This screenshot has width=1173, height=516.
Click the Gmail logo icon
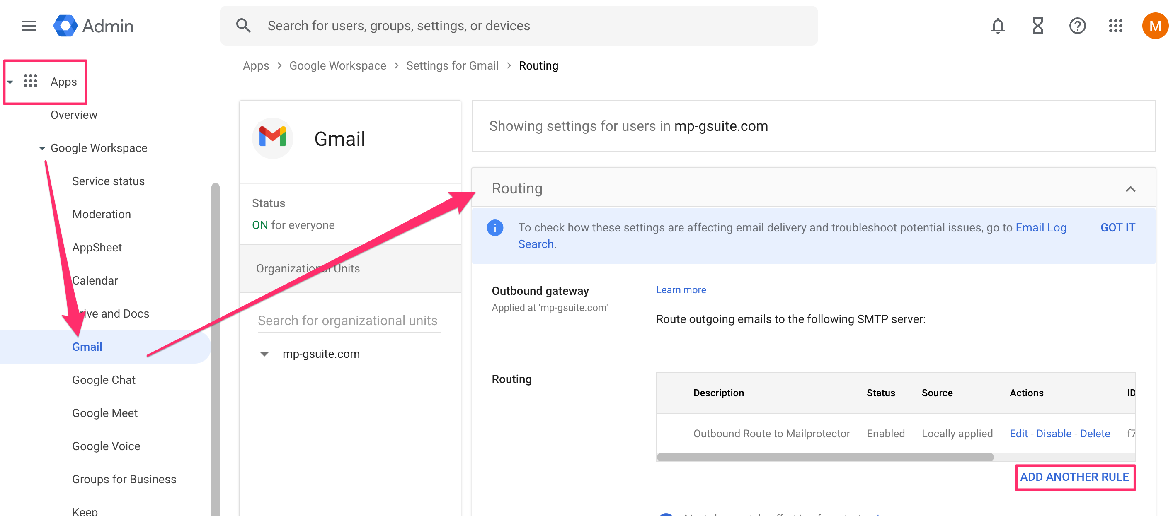coord(272,138)
